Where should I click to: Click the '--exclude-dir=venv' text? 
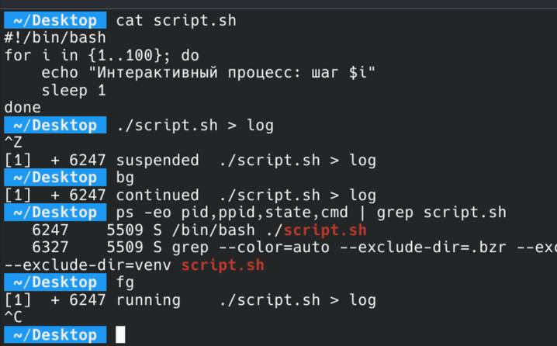[88, 265]
